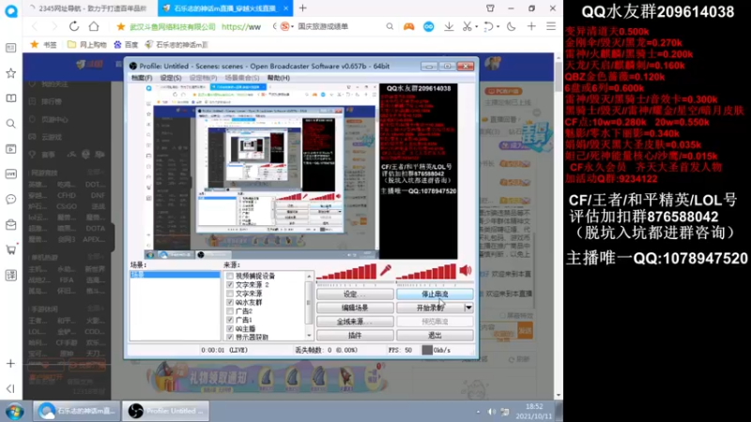Open a new browser tab
This screenshot has width=751, height=422.
(302, 8)
